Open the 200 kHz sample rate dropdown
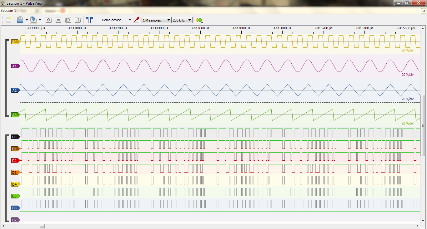 (x=182, y=20)
